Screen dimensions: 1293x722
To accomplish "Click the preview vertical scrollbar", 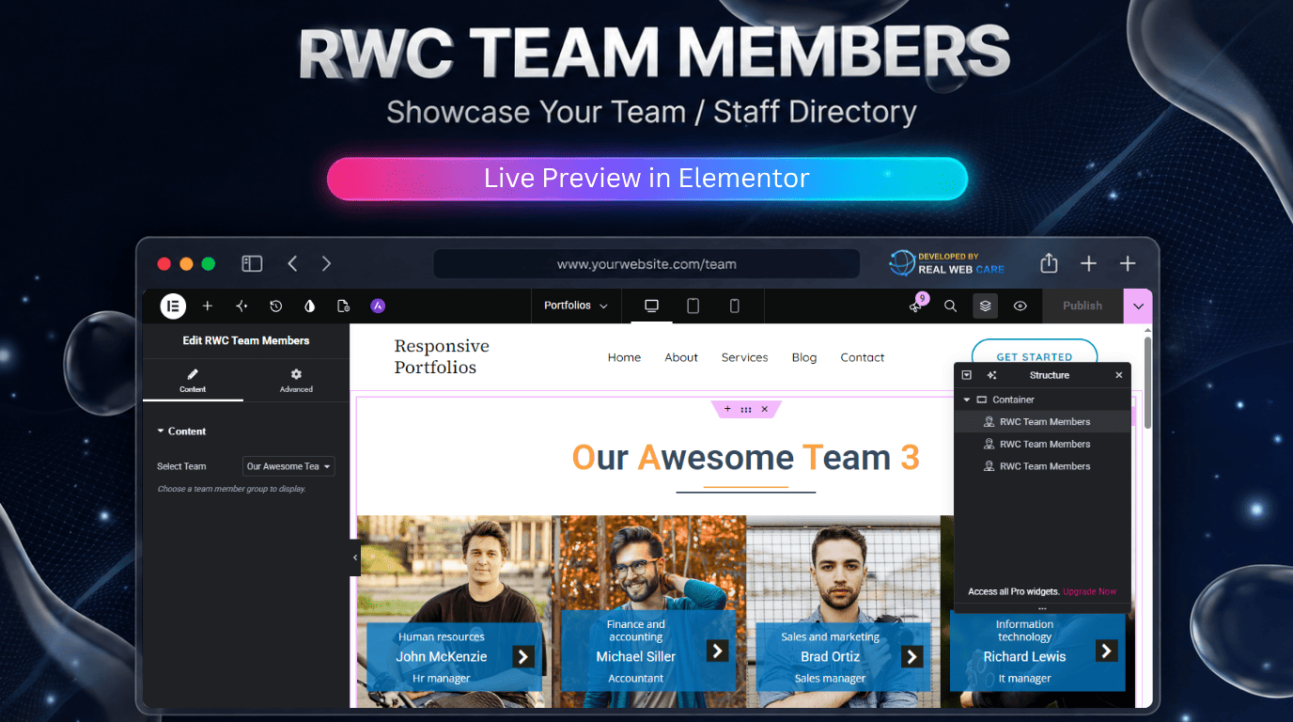I will (x=1147, y=383).
